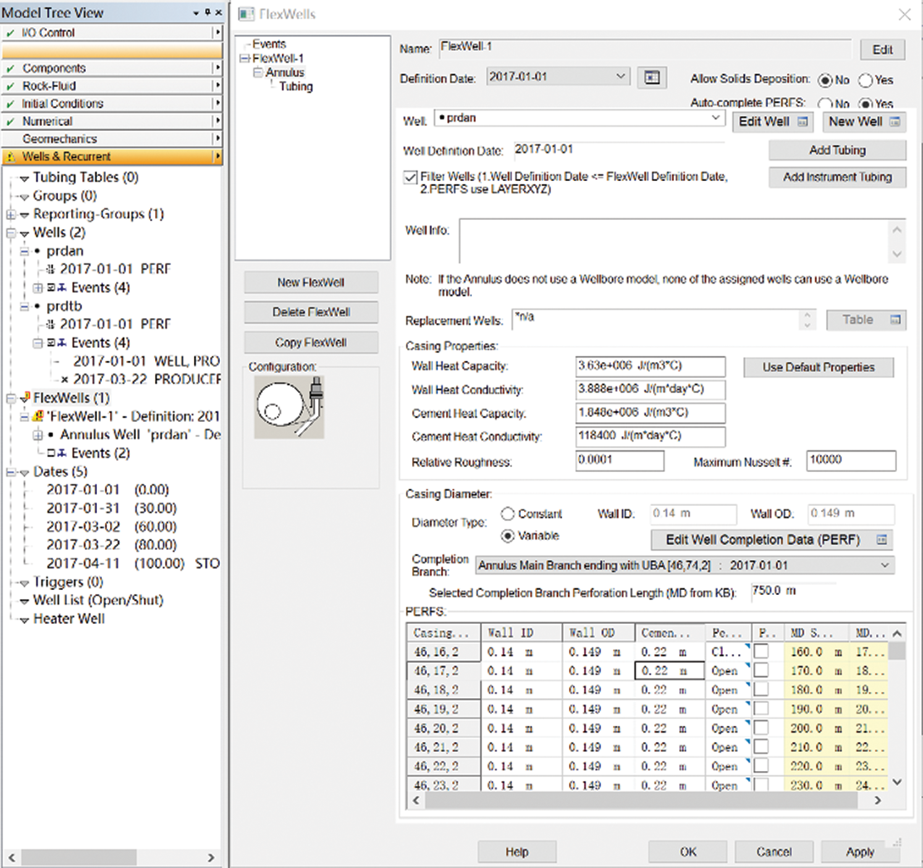Viewport: 923px width, 868px height.
Task: Click the pin icon on Model Tree View
Action: pyautogui.click(x=208, y=12)
